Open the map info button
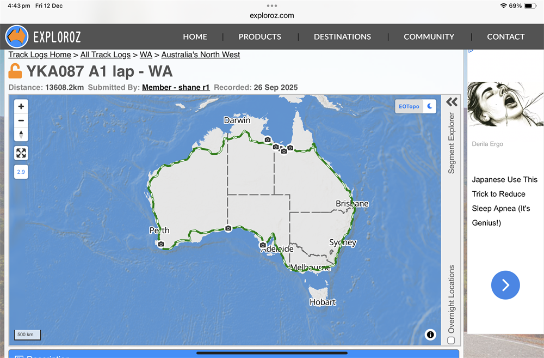Screen dimensions: 544x358 click(x=430, y=335)
